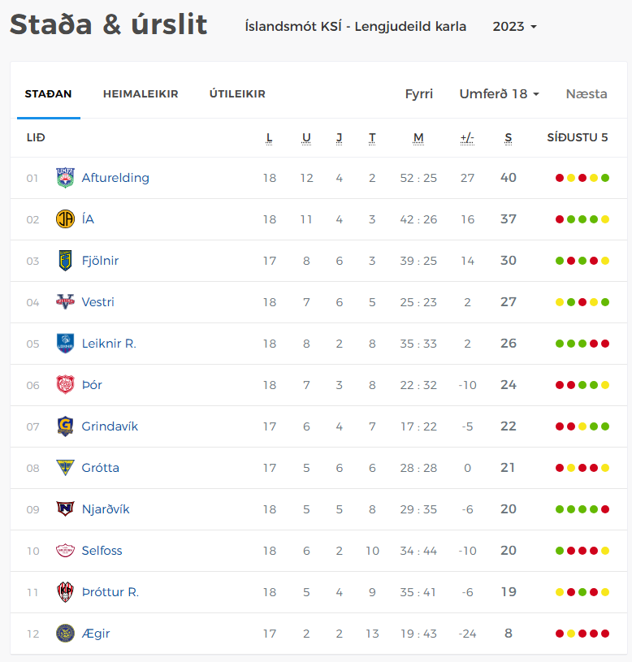Click Afturelding's latest green result dot

pyautogui.click(x=605, y=178)
